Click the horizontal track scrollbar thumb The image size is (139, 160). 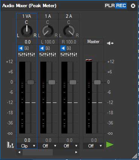pyautogui.click(x=38, y=152)
